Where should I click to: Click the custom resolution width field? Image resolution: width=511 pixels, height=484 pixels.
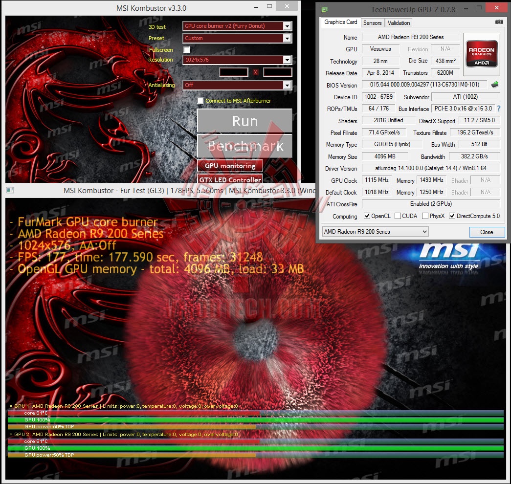click(x=234, y=72)
